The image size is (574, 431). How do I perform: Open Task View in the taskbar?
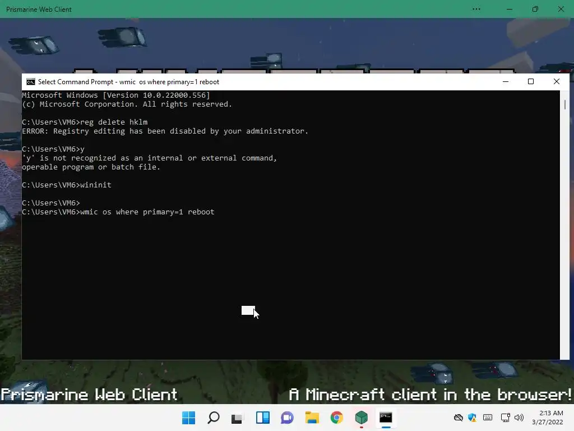(x=237, y=418)
